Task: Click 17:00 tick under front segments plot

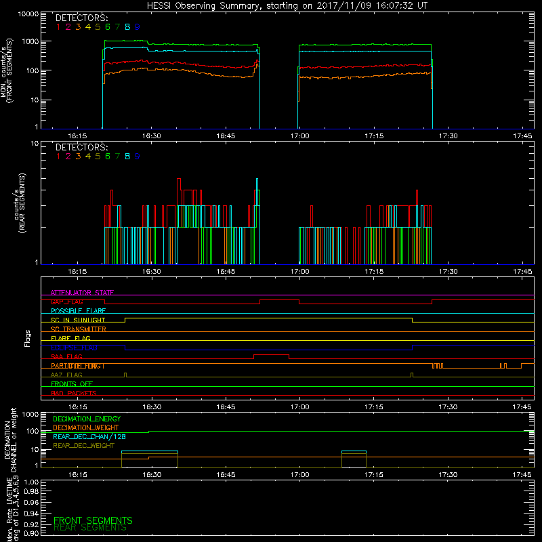Action: point(299,136)
